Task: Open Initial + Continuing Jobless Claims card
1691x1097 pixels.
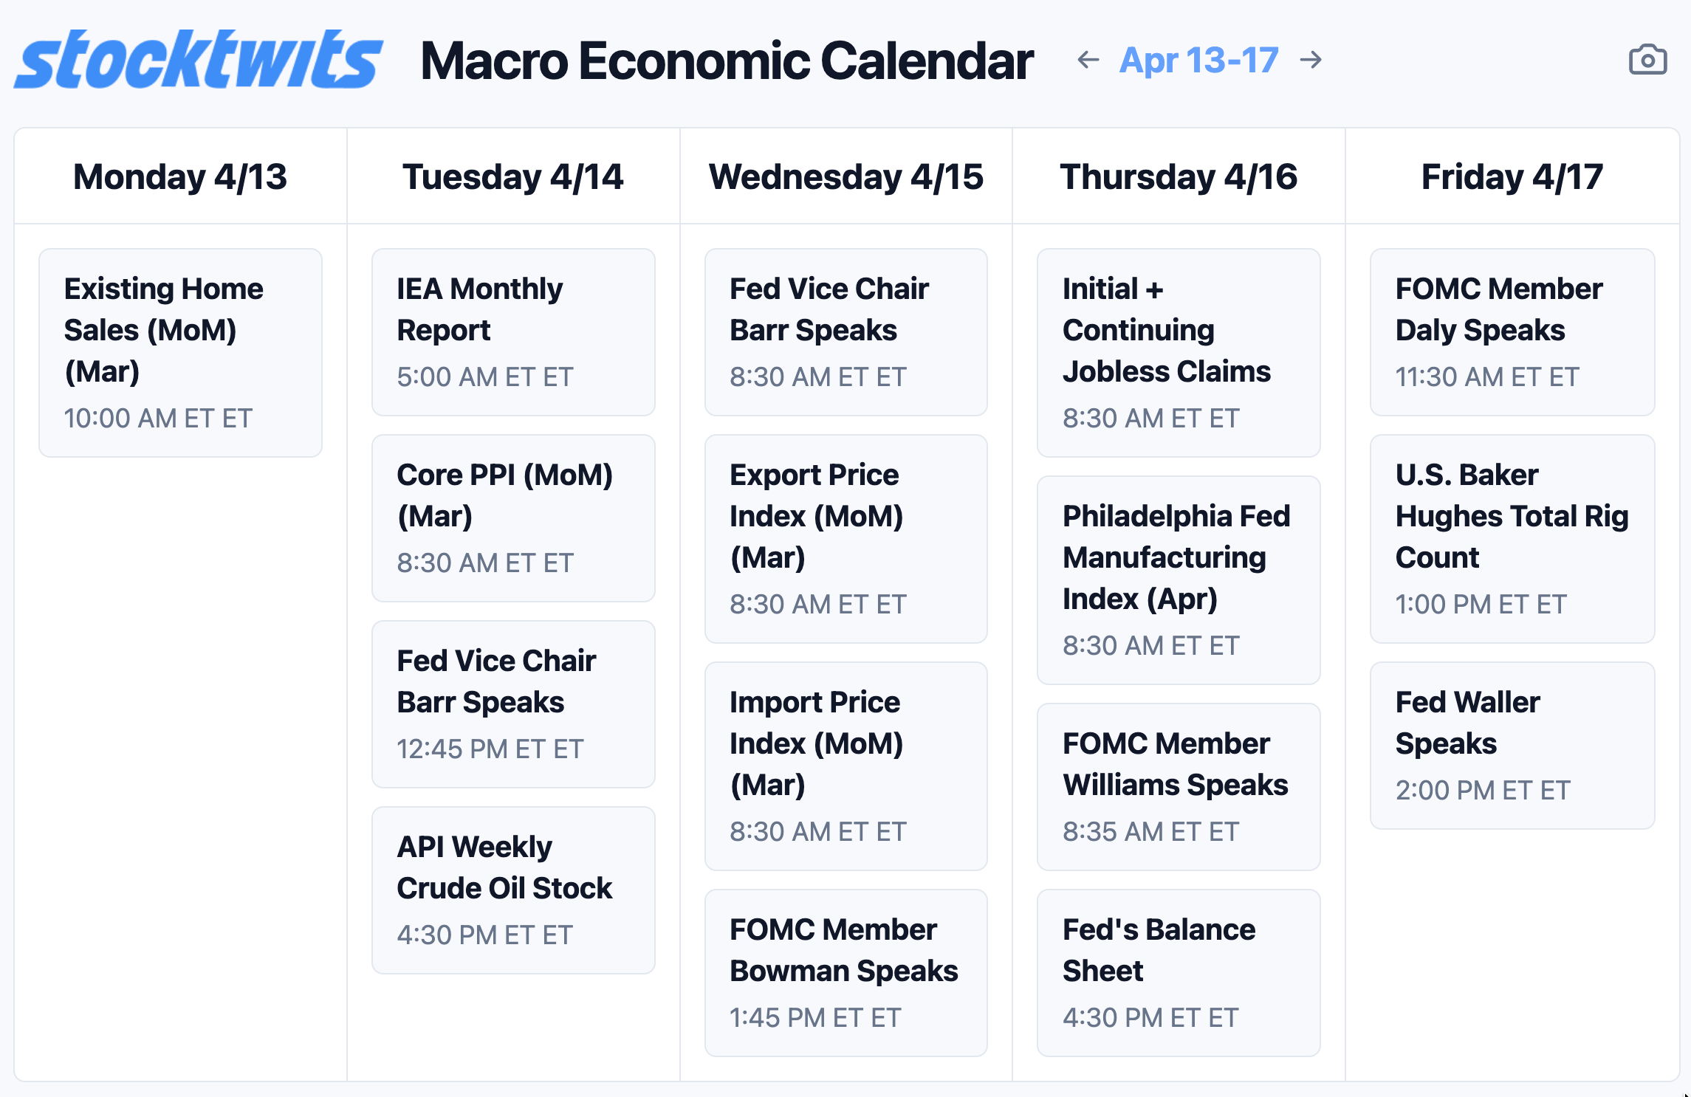Action: tap(1179, 352)
